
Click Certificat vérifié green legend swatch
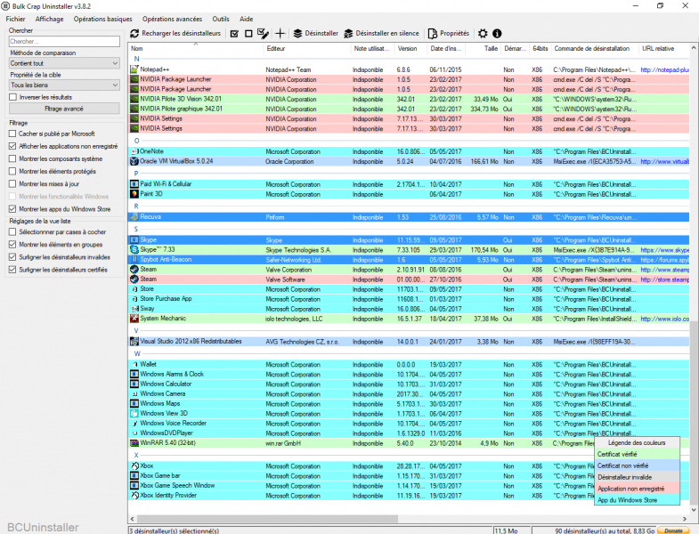(x=638, y=454)
